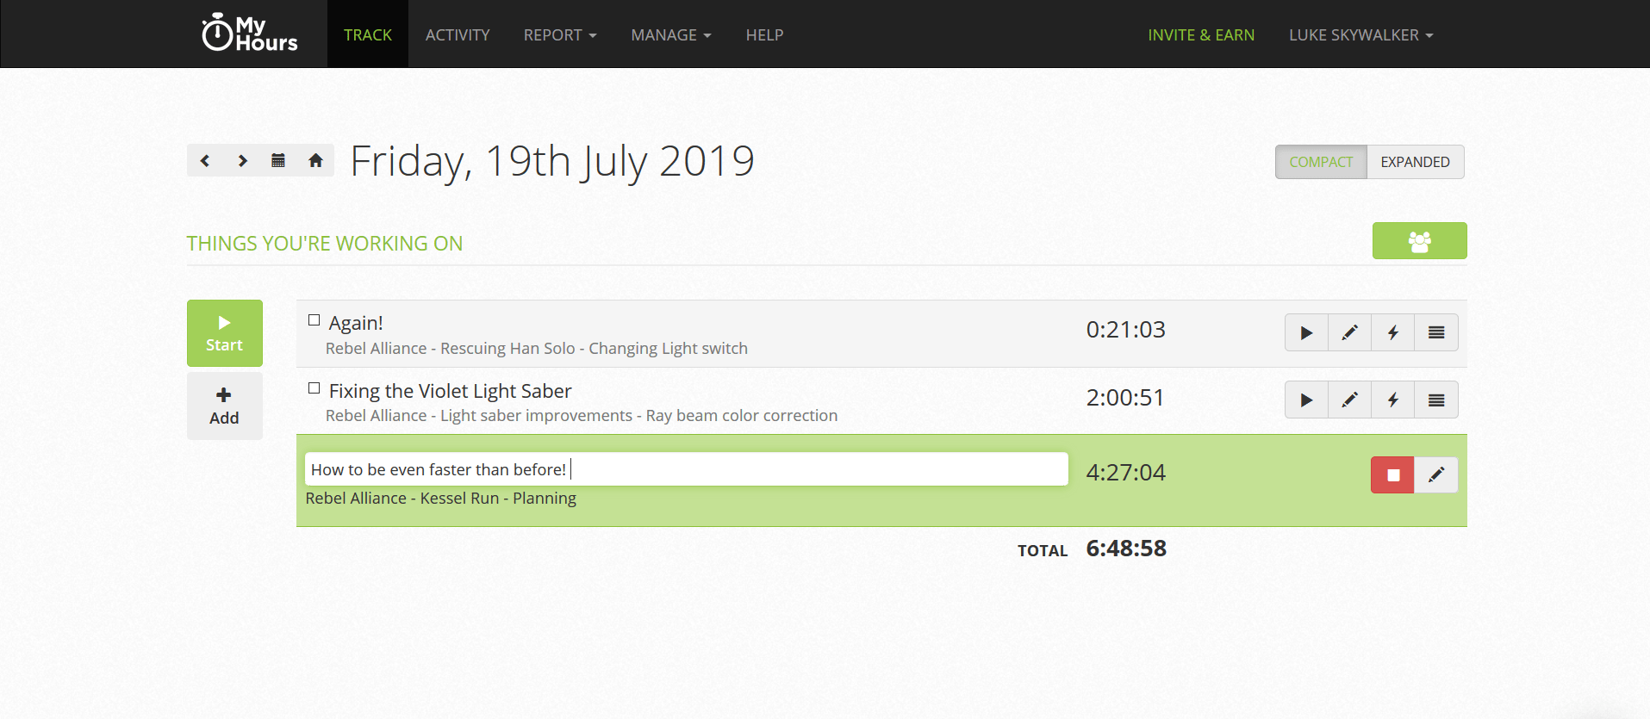This screenshot has height=719, width=1650.
Task: Click lightning icon on Again! row
Action: point(1392,333)
